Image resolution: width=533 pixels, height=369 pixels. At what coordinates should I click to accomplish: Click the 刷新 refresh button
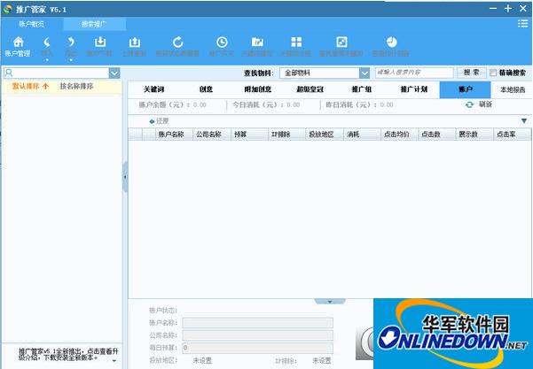[x=479, y=104]
